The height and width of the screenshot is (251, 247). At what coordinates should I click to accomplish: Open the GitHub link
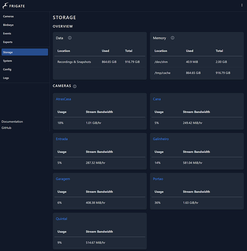click(7, 128)
